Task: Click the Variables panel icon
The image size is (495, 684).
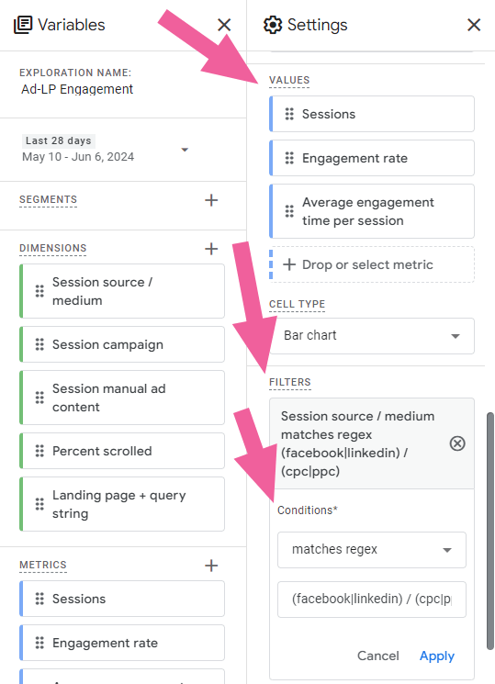Action: coord(23,25)
